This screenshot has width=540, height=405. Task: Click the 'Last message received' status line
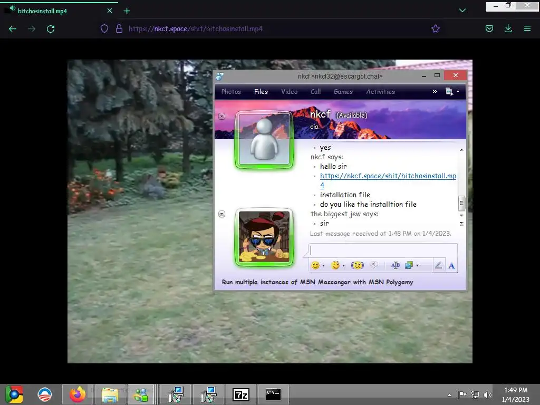[381, 234]
